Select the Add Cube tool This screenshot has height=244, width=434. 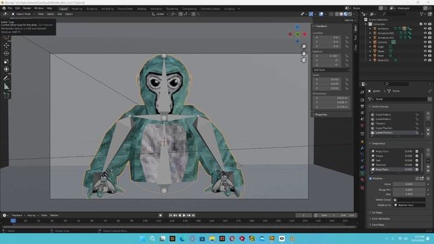[x=6, y=95]
